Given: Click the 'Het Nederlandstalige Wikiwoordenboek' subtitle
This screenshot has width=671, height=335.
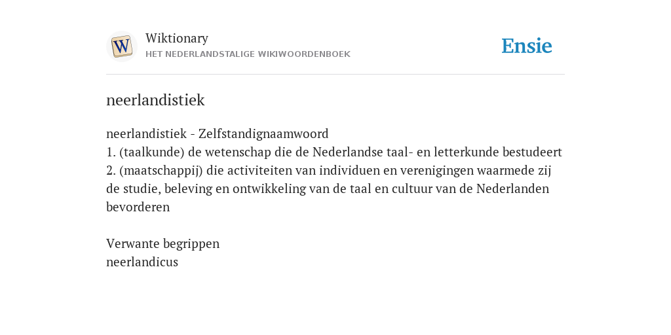Looking at the screenshot, I should point(248,54).
